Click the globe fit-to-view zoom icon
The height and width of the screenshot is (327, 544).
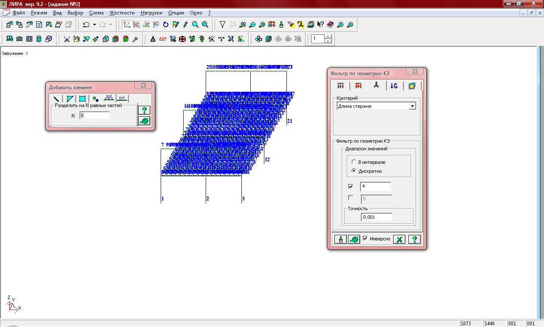[x=205, y=25]
